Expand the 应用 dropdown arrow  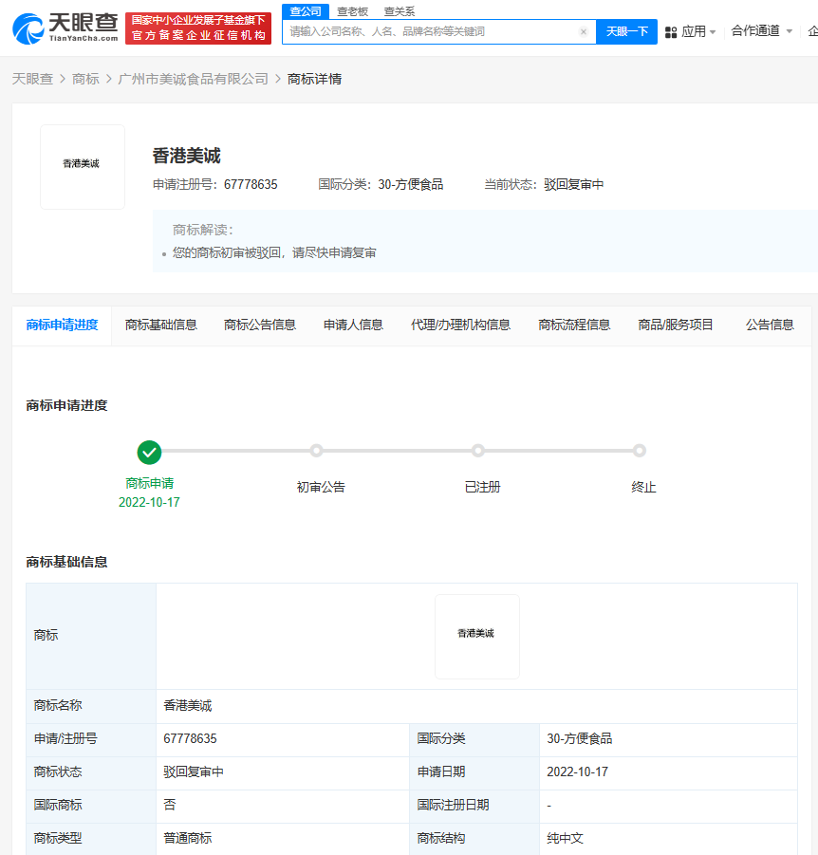pyautogui.click(x=713, y=32)
